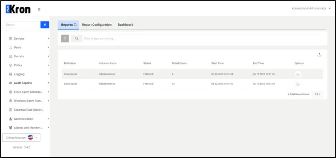Expand the Alarms and Monitoring arrow

[x=49, y=128]
